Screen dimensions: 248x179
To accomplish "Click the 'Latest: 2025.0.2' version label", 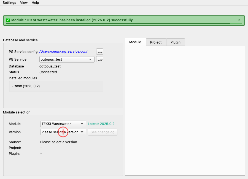I will [101, 124].
